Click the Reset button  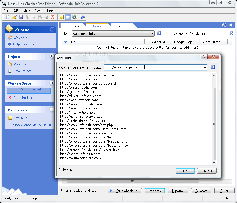[x=224, y=191]
